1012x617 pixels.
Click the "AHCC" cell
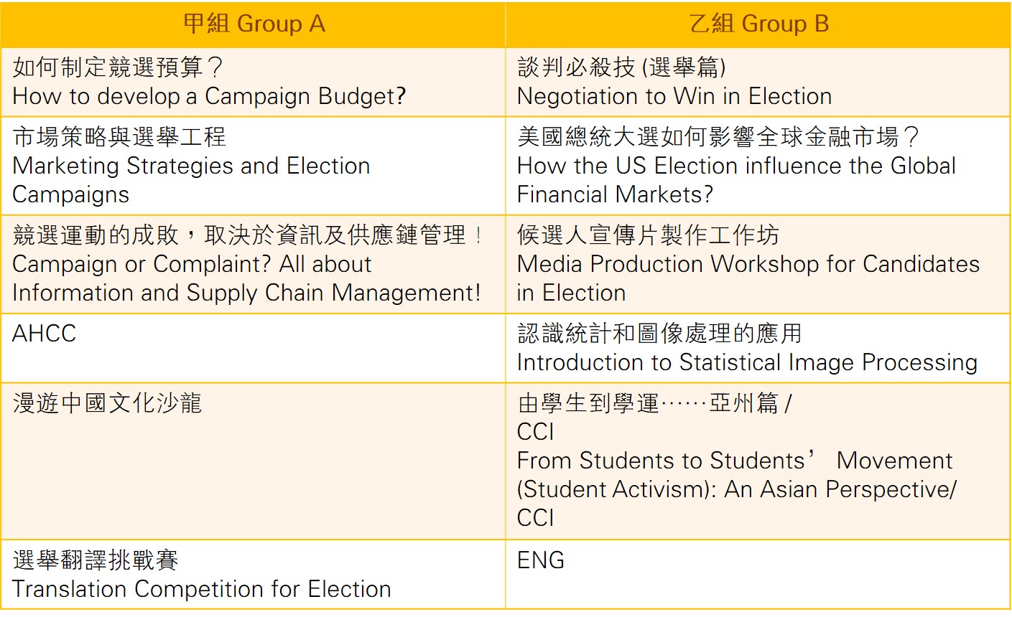click(x=45, y=333)
